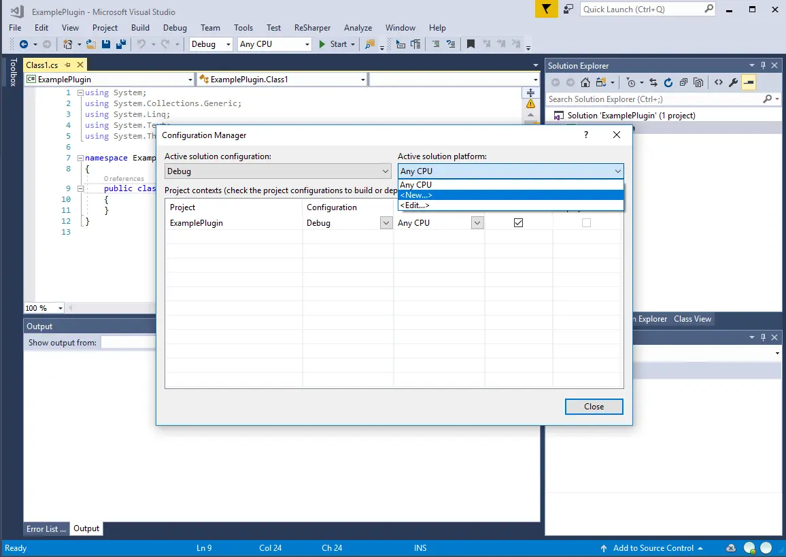Click the New Project toolbar icon
The image size is (786, 557).
click(x=68, y=44)
